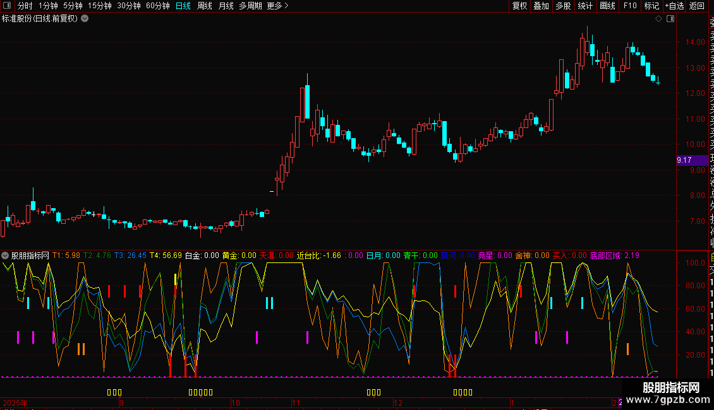This screenshot has width=714, height=410.
Task: Click the 多股 multi-stock button
Action: [x=563, y=6]
